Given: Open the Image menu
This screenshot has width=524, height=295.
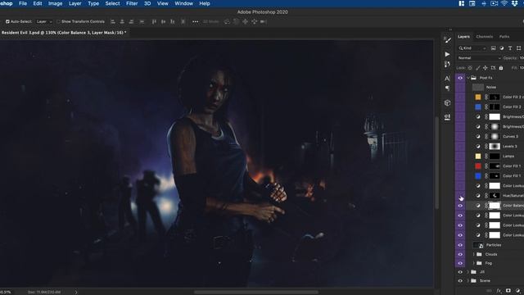Looking at the screenshot, I should pyautogui.click(x=55, y=3).
